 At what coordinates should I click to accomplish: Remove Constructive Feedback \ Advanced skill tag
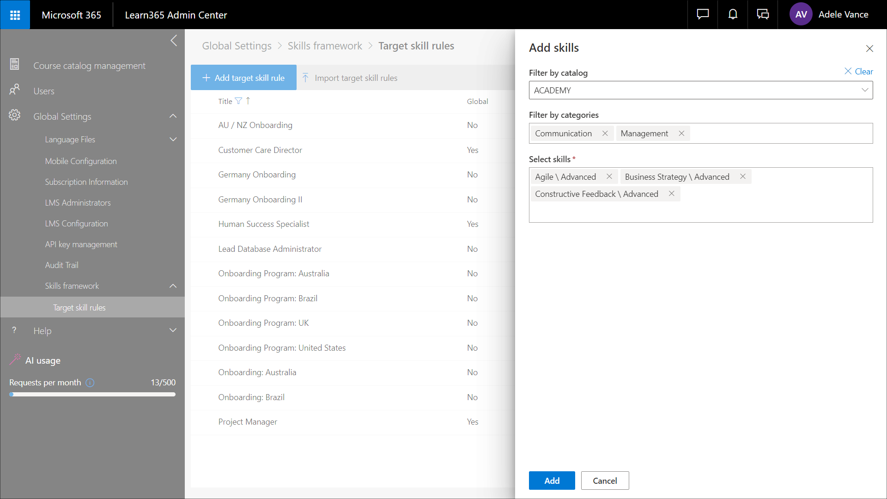672,194
